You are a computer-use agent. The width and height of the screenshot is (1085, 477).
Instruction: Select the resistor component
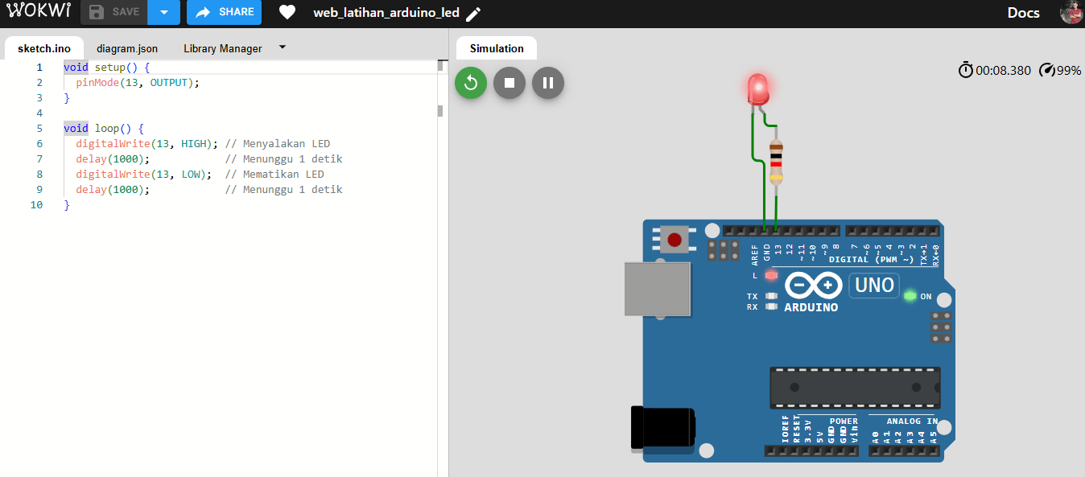click(x=776, y=162)
